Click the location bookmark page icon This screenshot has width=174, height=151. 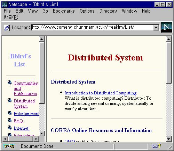7,28
